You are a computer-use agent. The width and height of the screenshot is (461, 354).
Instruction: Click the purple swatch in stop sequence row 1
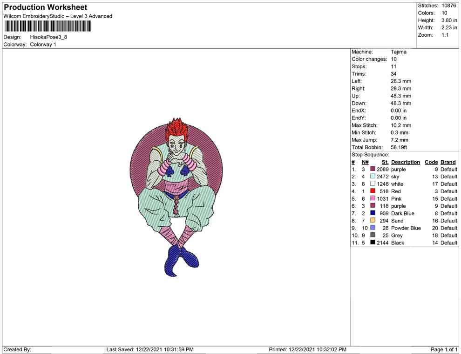tap(373, 169)
